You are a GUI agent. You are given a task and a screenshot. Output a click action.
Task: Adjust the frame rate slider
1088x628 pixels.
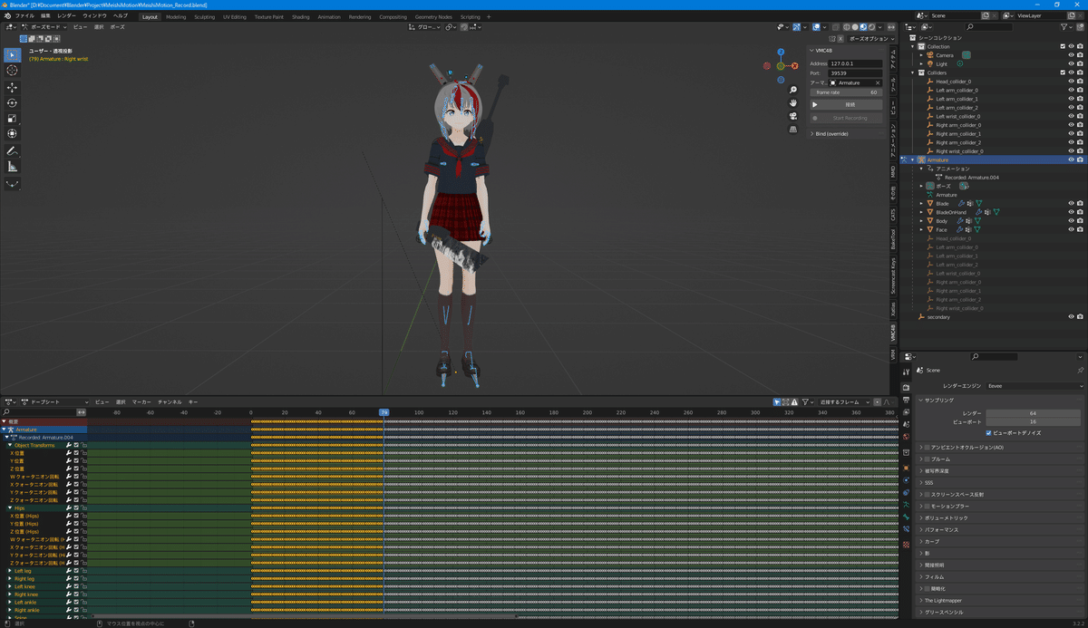(x=845, y=92)
